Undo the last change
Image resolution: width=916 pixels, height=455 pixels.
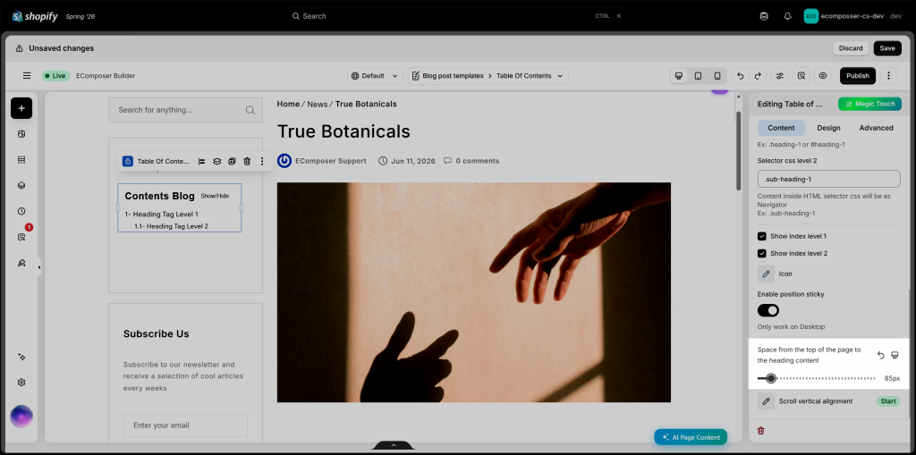[740, 76]
